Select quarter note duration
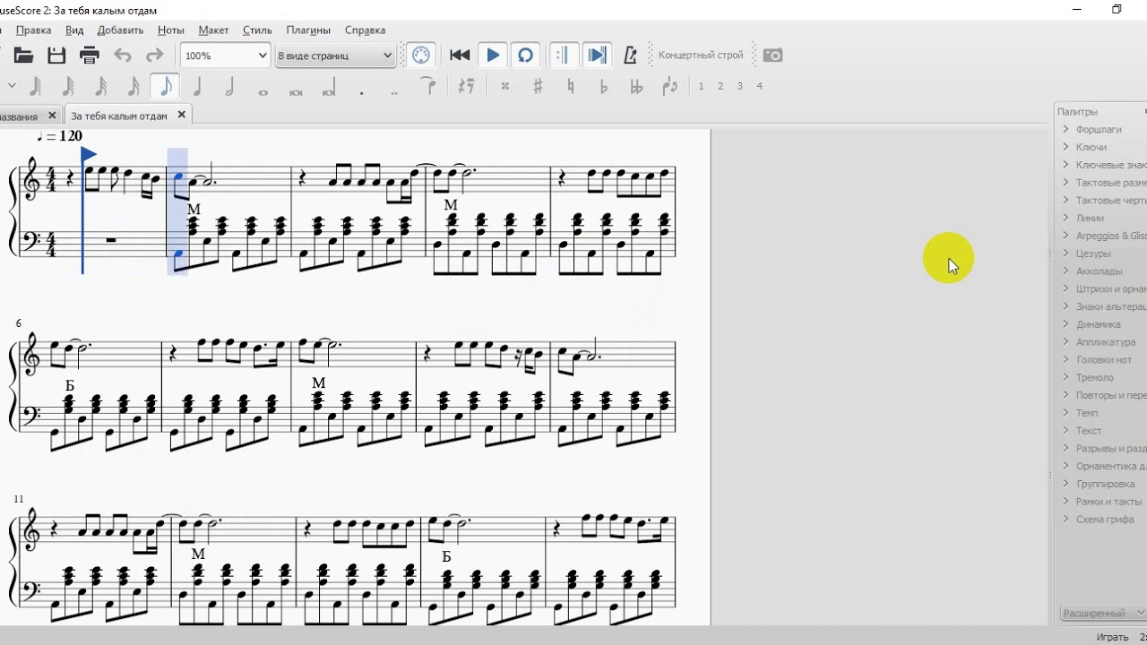 click(197, 87)
